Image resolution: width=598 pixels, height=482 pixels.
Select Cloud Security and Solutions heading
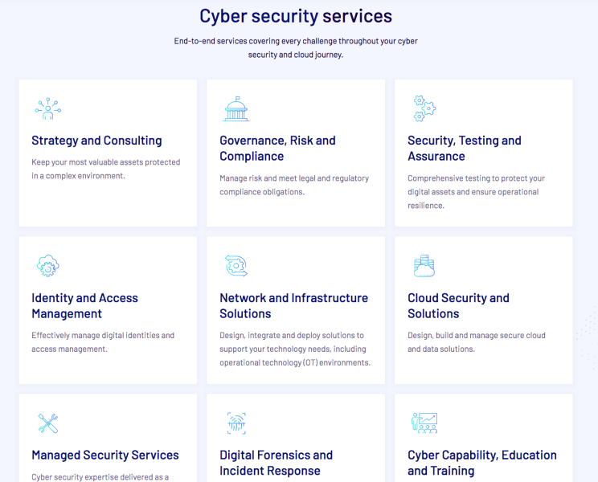coord(458,306)
